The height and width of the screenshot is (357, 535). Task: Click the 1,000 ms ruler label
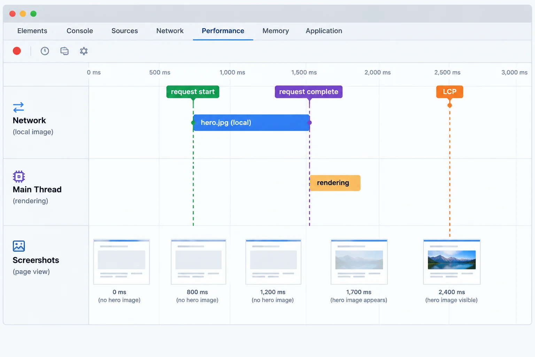[232, 73]
